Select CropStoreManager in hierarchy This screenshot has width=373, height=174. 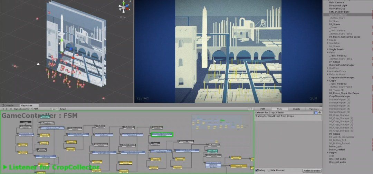(x=339, y=96)
